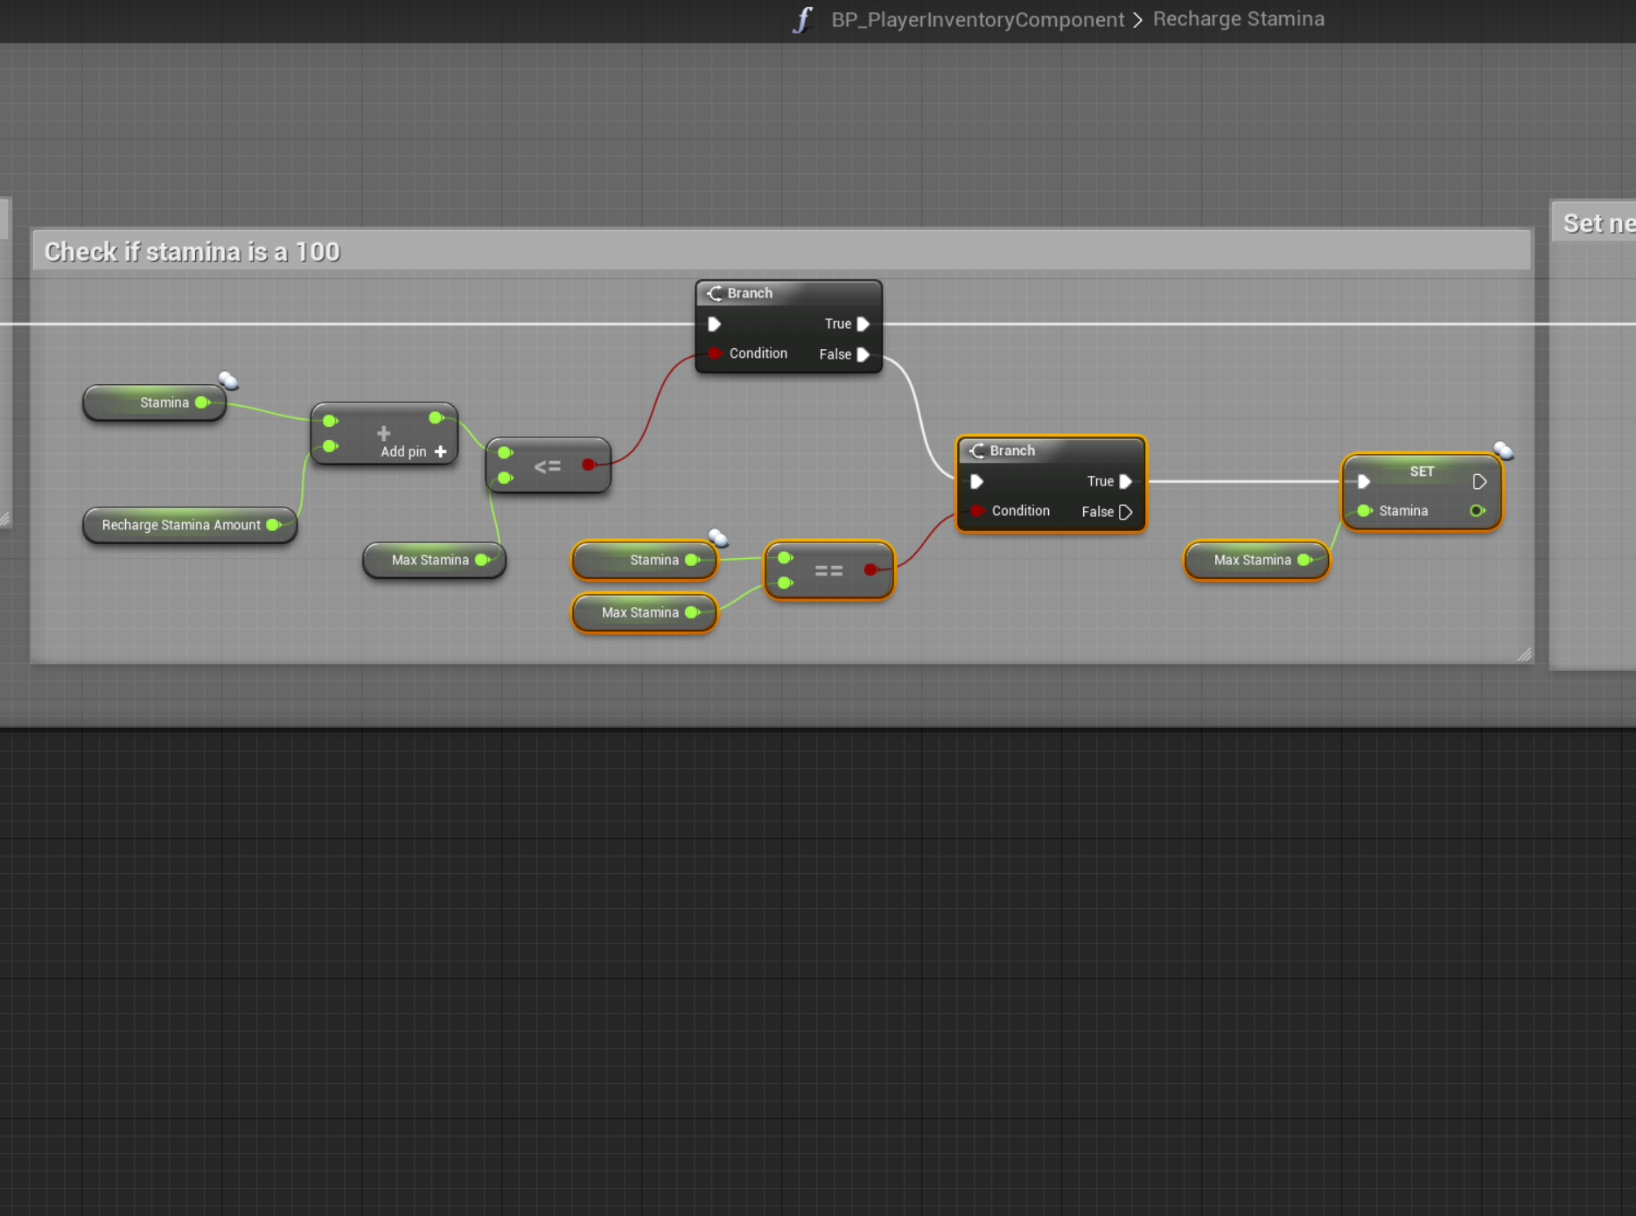Click the True exec pin on first Branch

(x=863, y=324)
